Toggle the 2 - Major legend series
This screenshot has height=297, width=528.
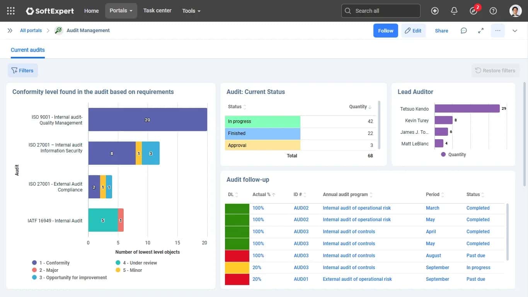pyautogui.click(x=45, y=270)
